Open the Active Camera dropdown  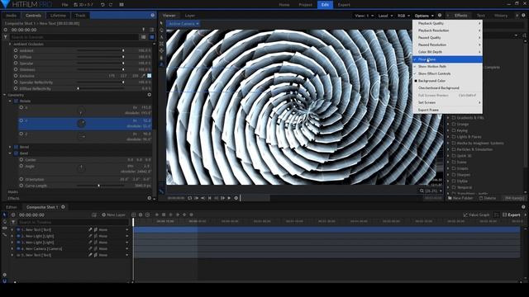point(183,24)
